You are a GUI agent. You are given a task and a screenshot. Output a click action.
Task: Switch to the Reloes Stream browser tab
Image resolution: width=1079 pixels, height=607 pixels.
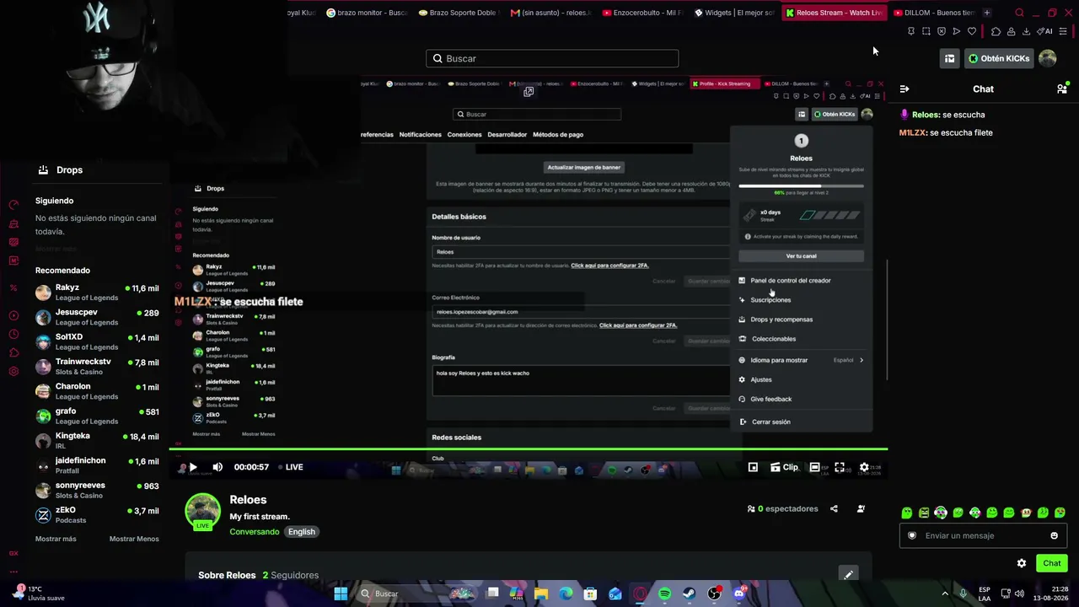pos(833,13)
